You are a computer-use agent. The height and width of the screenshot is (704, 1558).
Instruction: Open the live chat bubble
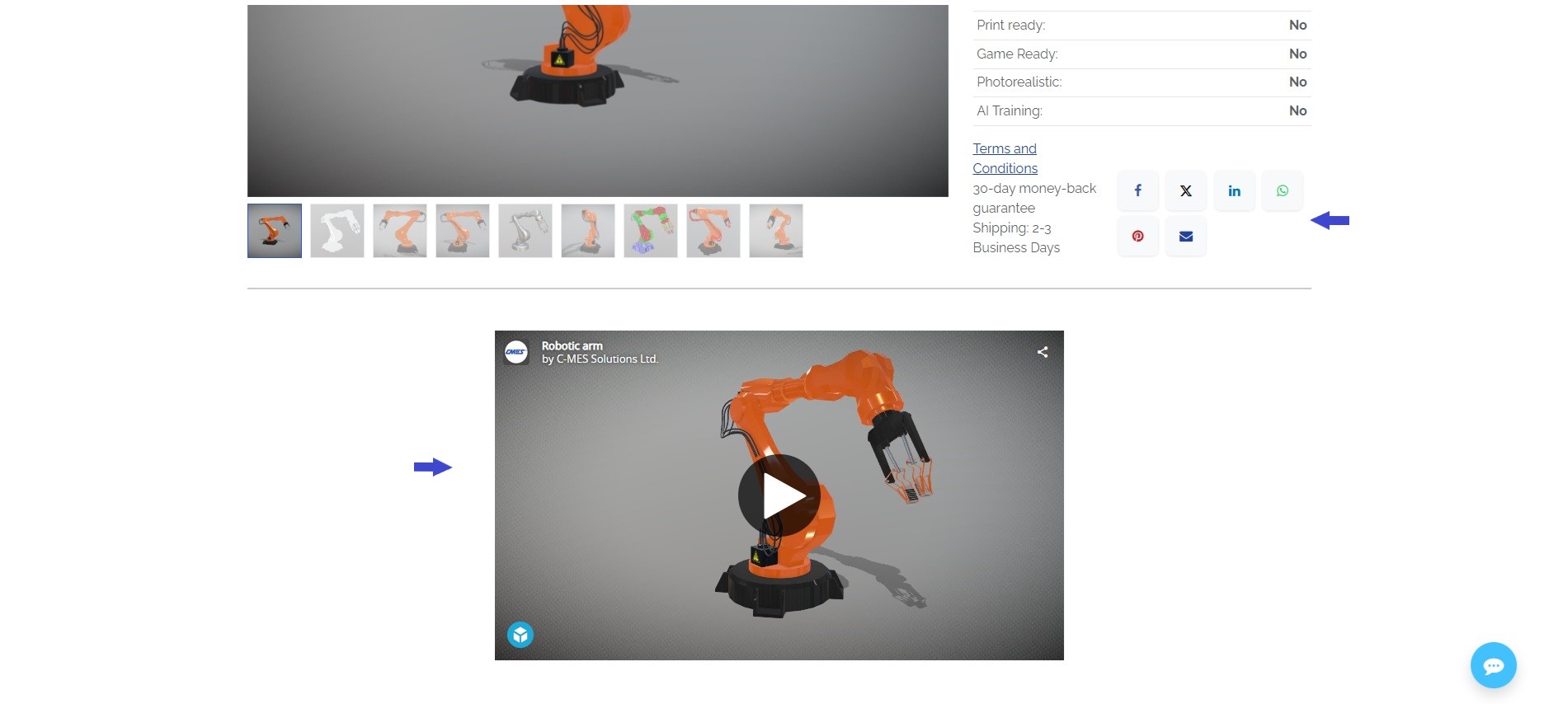point(1493,665)
